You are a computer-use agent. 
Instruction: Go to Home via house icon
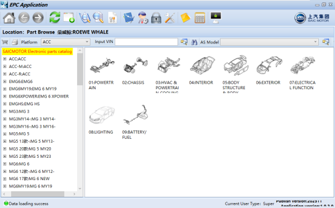[9, 18]
